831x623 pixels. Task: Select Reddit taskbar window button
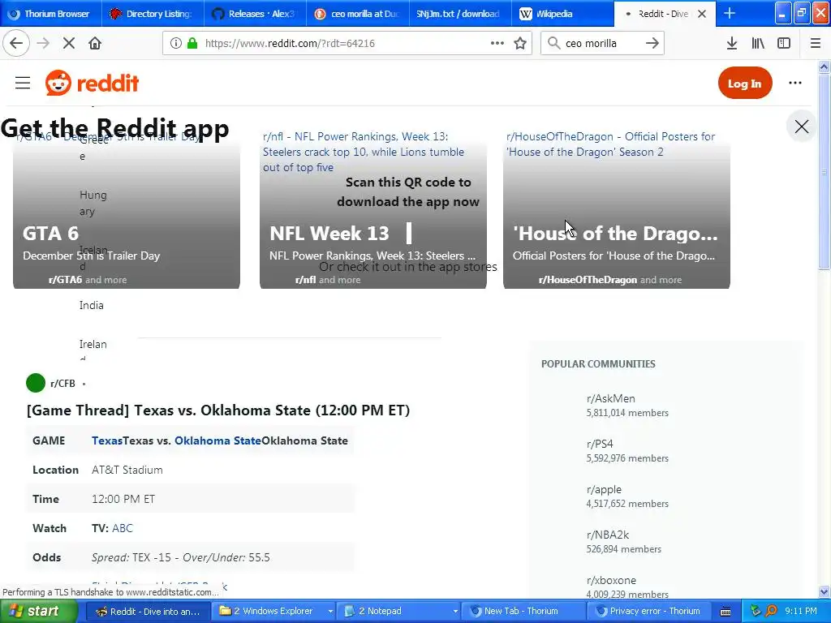click(148, 612)
